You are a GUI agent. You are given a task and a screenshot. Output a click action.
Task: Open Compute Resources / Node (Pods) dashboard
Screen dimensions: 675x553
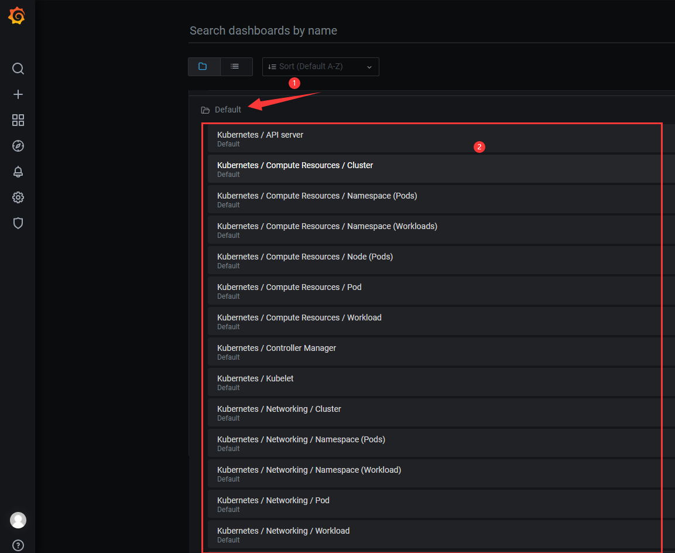[x=441, y=261]
